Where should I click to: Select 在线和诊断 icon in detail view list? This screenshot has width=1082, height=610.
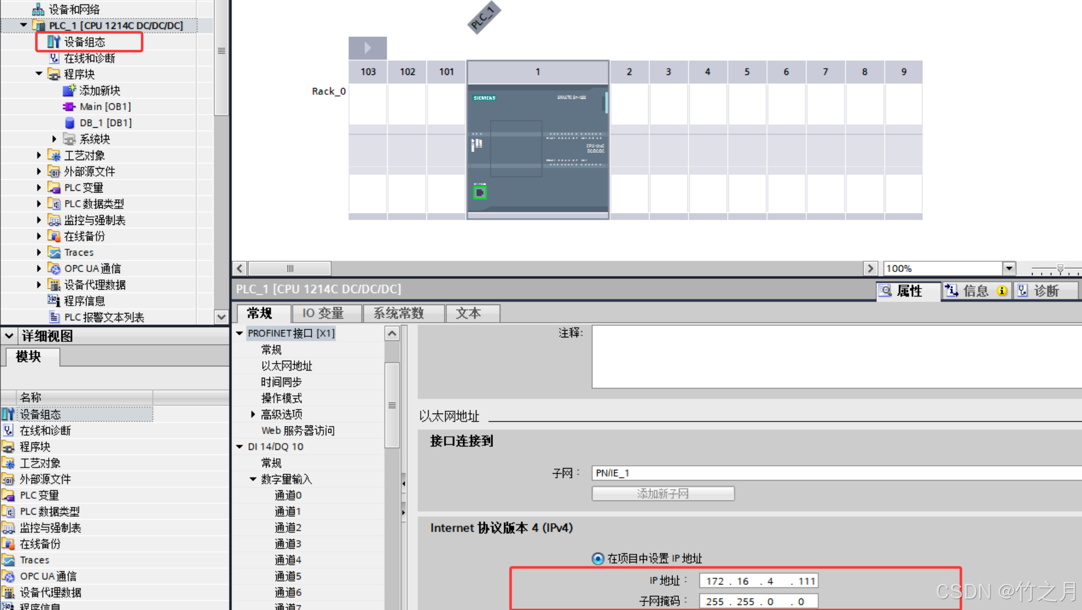click(x=9, y=431)
